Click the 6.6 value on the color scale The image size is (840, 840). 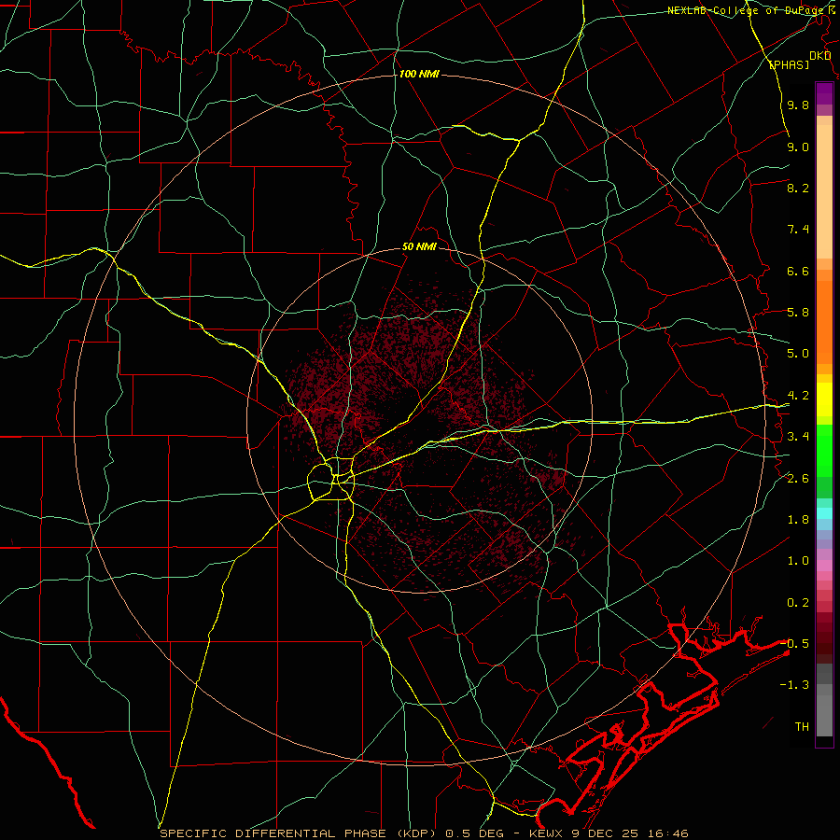tap(798, 271)
